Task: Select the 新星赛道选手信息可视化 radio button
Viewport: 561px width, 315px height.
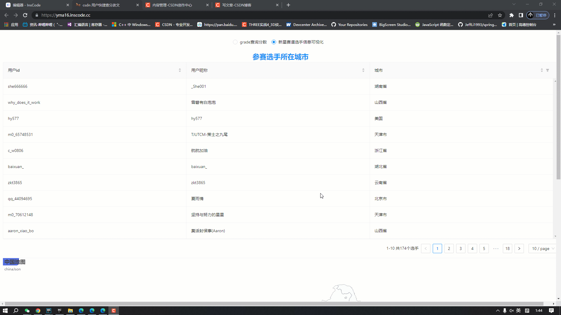Action: pyautogui.click(x=273, y=42)
